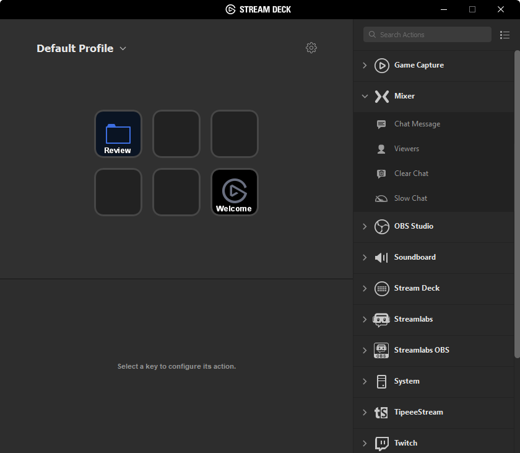Select the Slow Chat speedometer icon

click(381, 198)
